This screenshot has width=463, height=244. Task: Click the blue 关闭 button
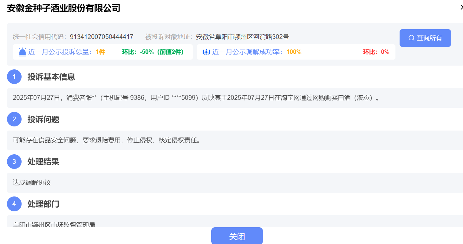(237, 236)
